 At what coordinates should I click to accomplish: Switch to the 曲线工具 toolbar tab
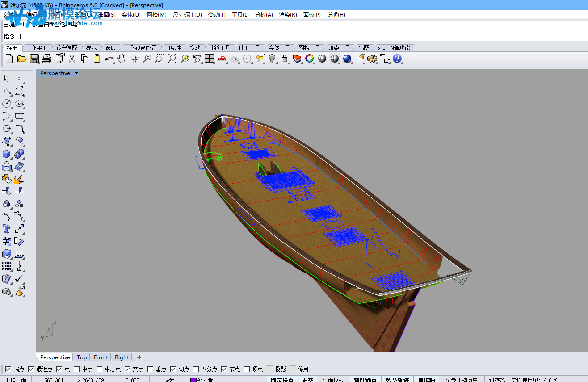[220, 48]
